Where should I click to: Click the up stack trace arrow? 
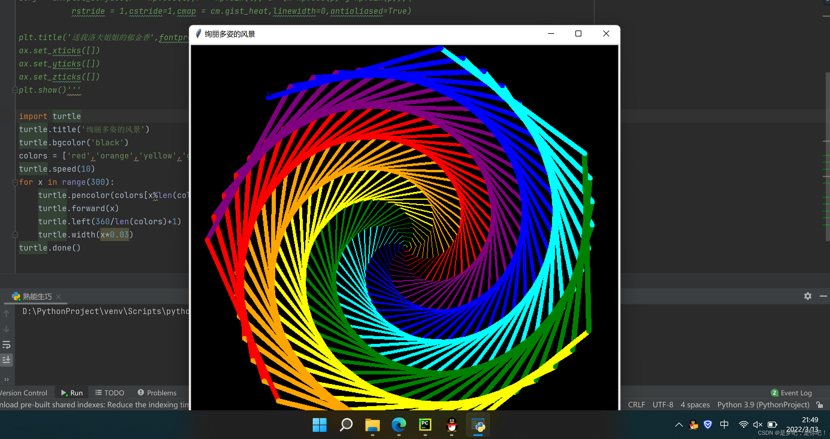point(7,313)
